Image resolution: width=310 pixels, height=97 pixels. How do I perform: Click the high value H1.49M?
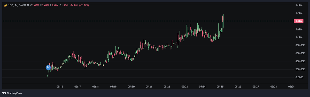coord(45,5)
